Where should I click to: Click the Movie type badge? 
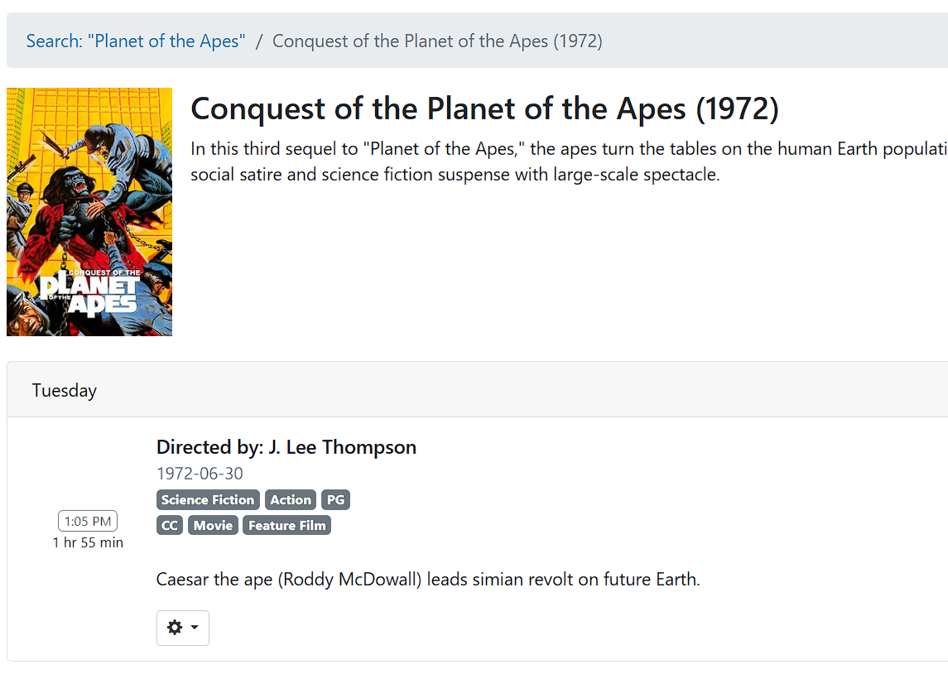coord(214,526)
